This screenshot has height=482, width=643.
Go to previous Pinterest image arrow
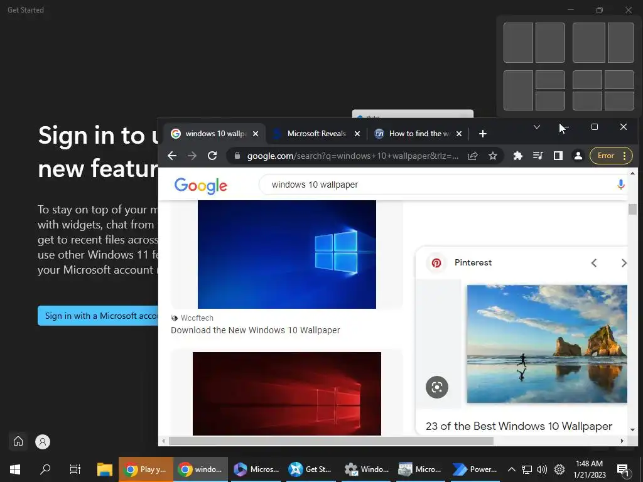pos(594,263)
